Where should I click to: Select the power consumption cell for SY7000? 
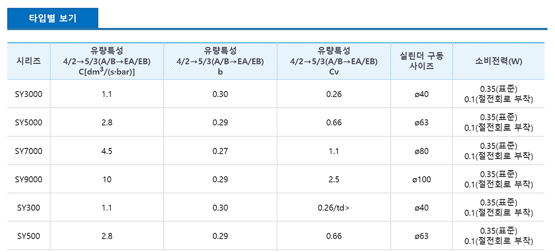(500, 151)
